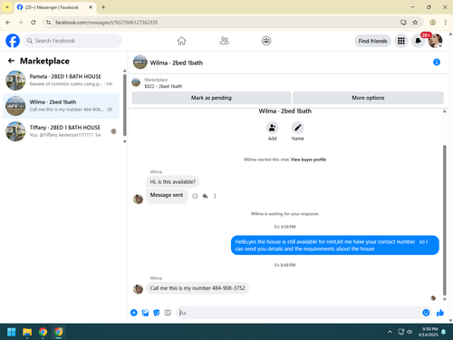Focus the Search Facebook field
Image resolution: width=453 pixels, height=340 pixels.
tap(72, 41)
